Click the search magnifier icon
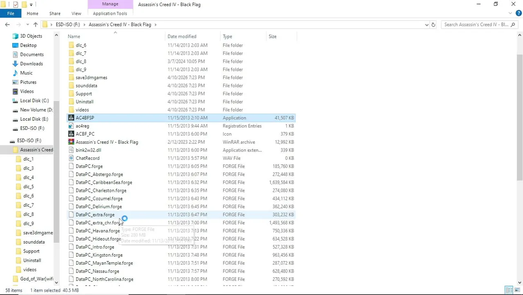This screenshot has height=295, width=523. [x=513, y=25]
